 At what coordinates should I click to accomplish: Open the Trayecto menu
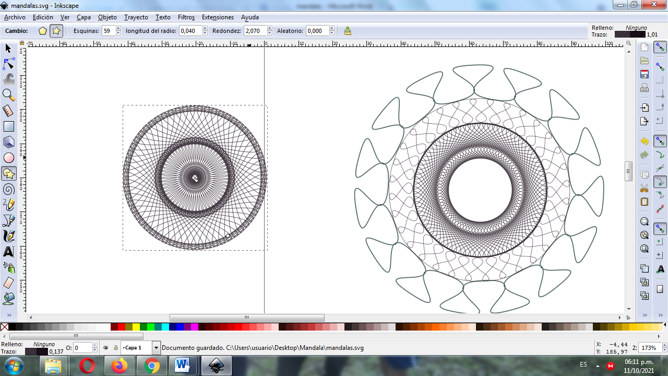[x=136, y=17]
